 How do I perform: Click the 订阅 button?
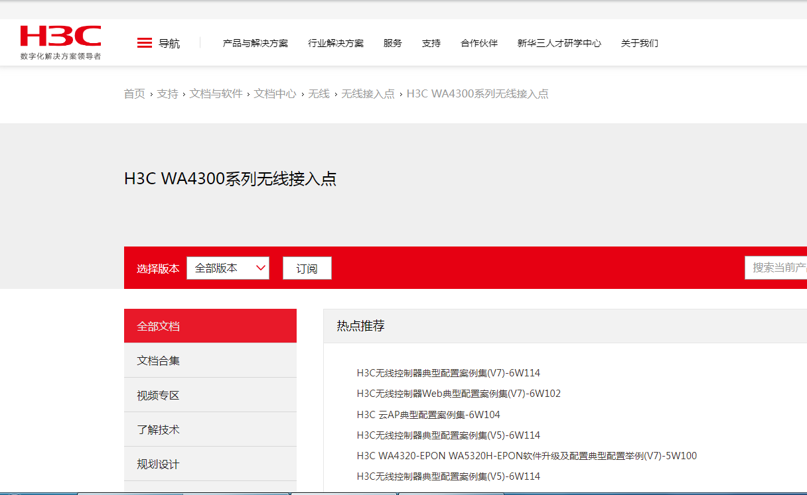coord(307,268)
